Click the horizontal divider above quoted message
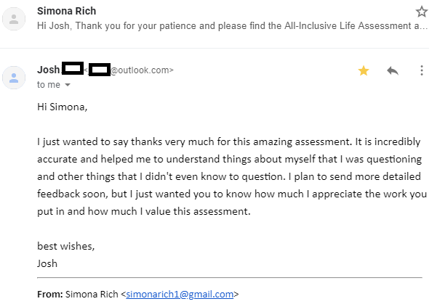 pos(230,278)
